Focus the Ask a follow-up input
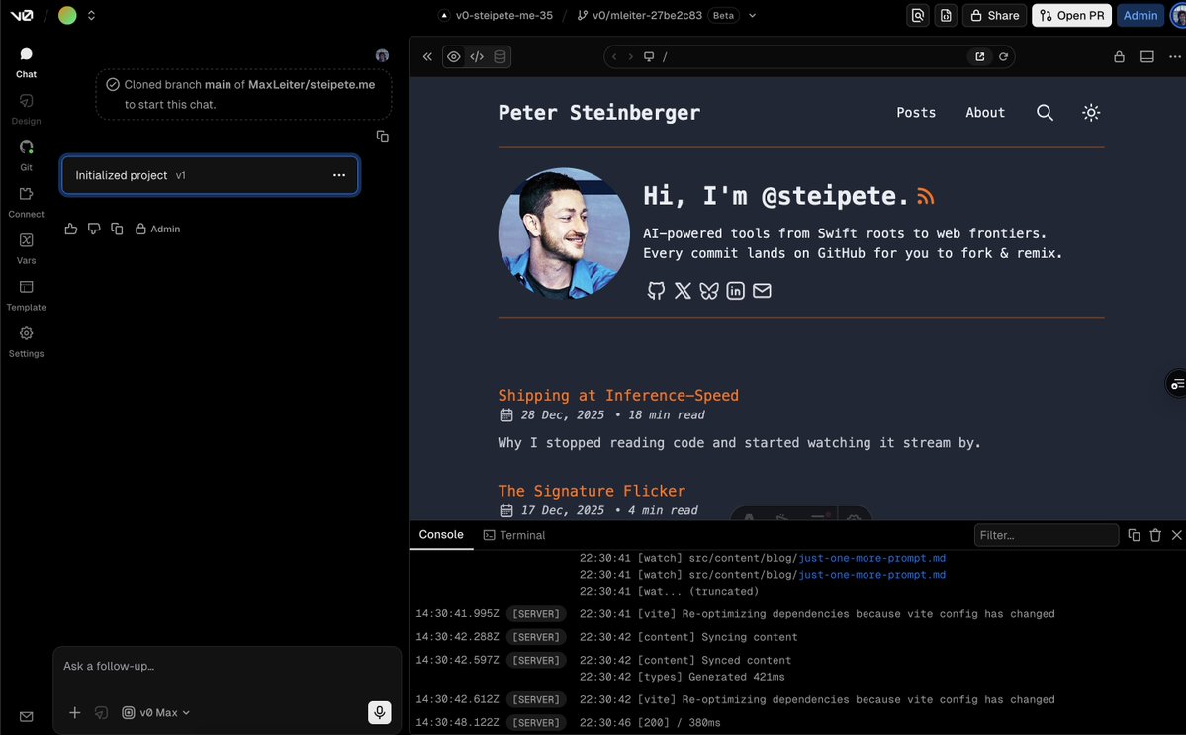1186x735 pixels. click(226, 666)
